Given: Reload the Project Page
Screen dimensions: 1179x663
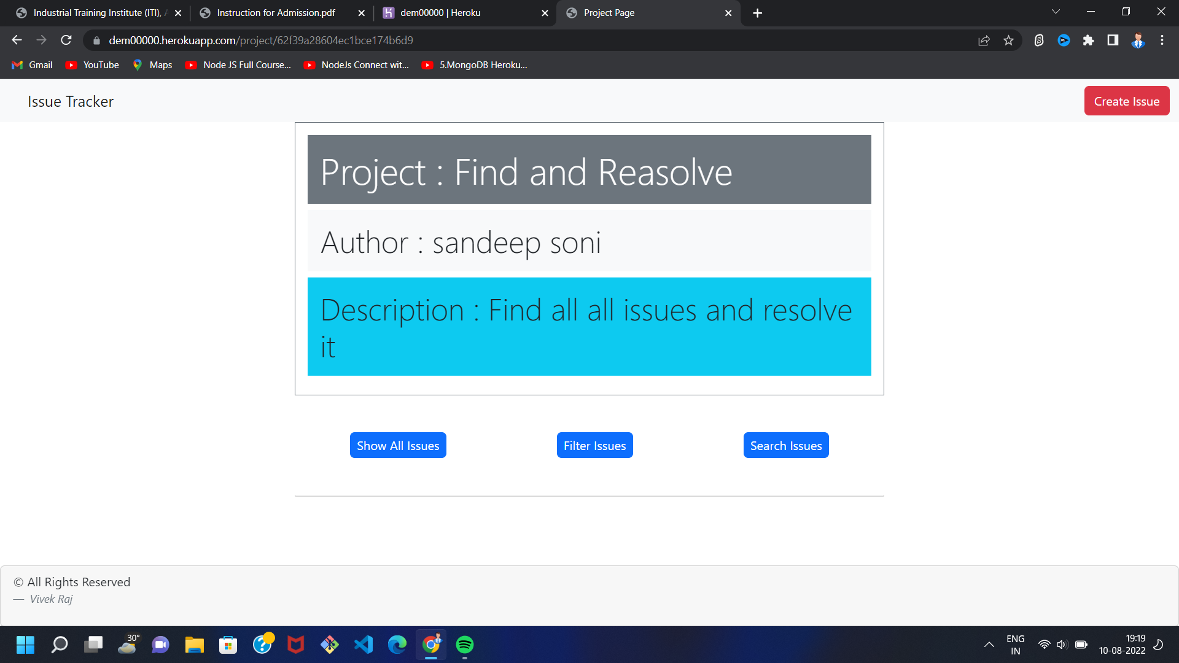Looking at the screenshot, I should click(66, 40).
